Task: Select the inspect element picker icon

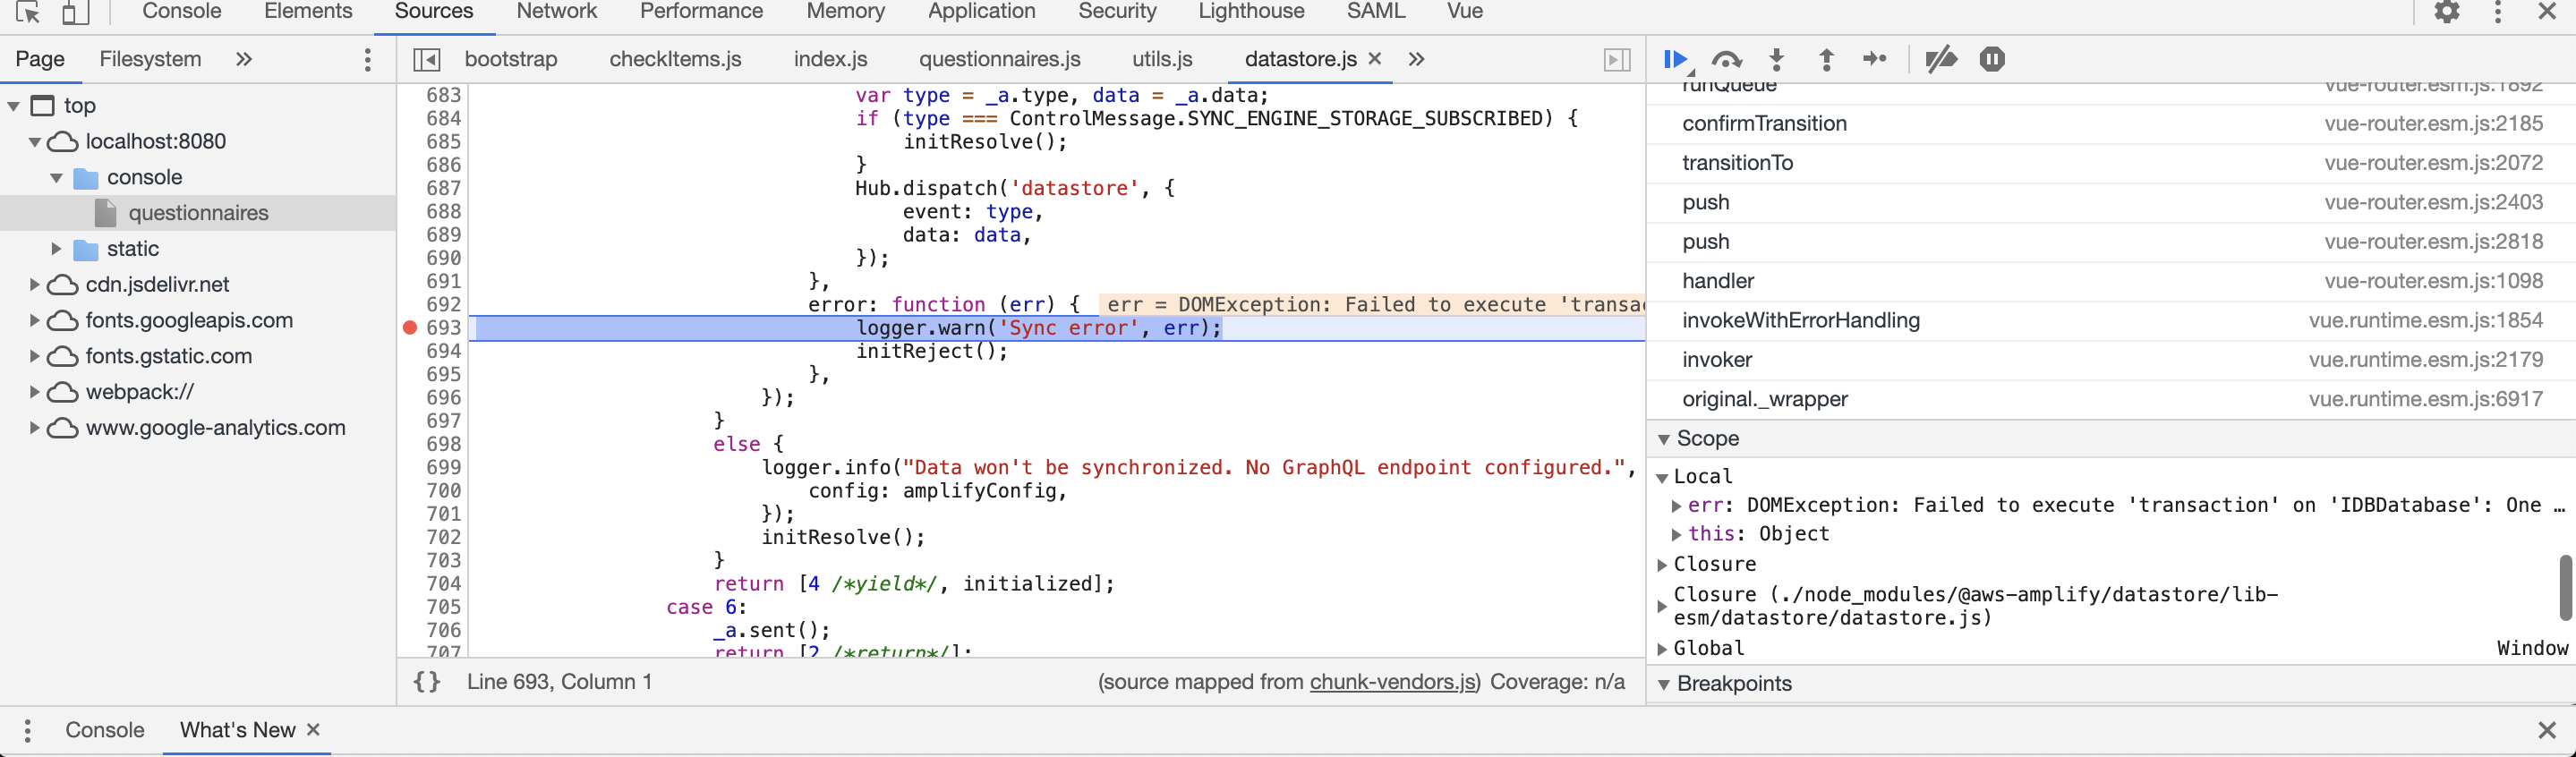Action: [28, 12]
